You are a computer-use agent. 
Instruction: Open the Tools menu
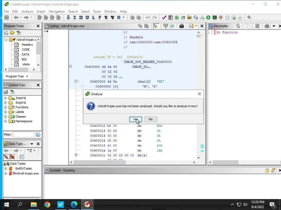click(97, 11)
